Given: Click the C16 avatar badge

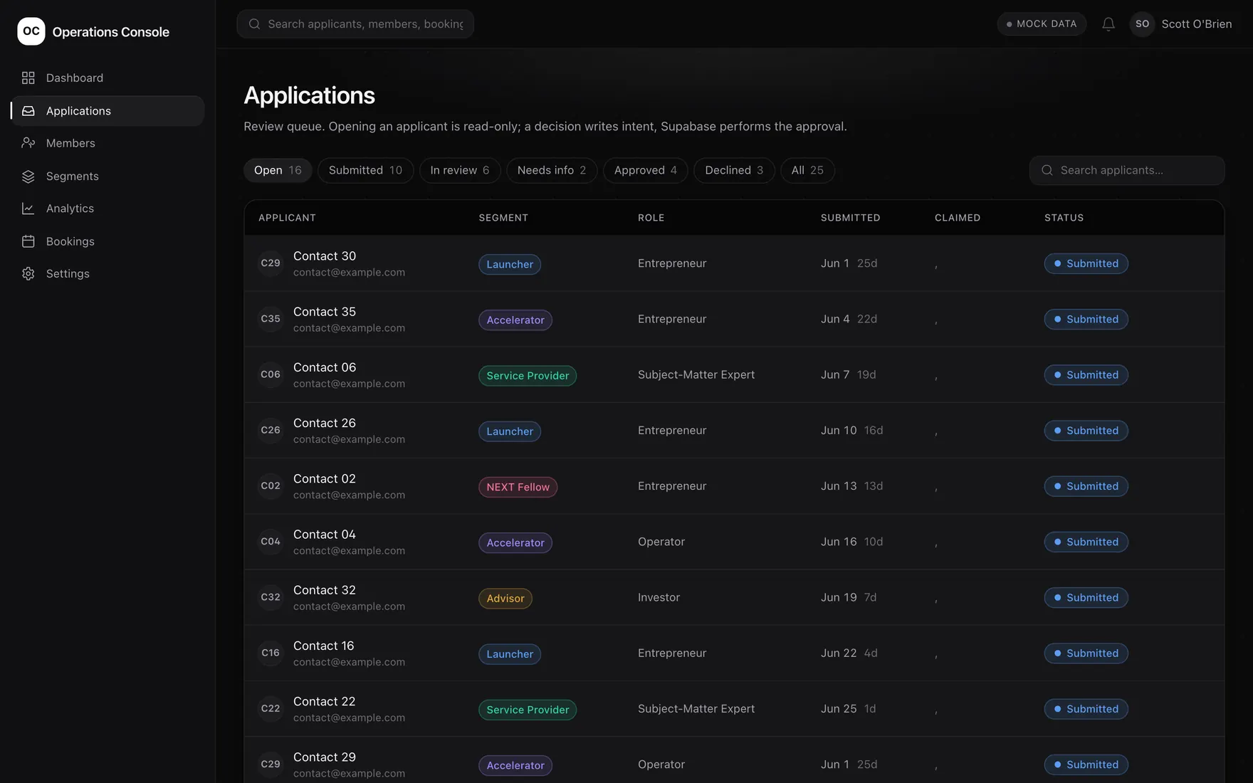Looking at the screenshot, I should [x=271, y=653].
